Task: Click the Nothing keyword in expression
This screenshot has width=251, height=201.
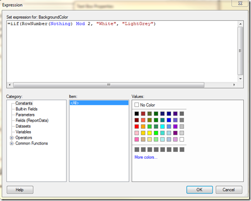Action: (x=61, y=24)
